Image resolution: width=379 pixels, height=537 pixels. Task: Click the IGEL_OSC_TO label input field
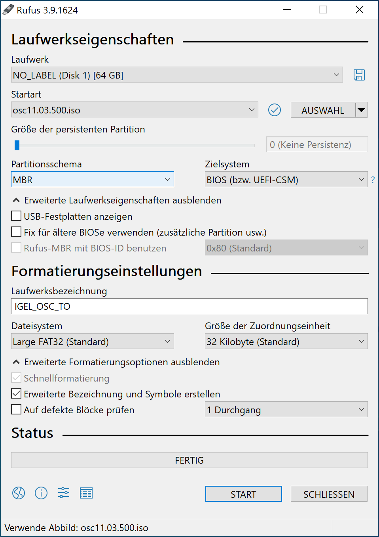[x=189, y=306]
